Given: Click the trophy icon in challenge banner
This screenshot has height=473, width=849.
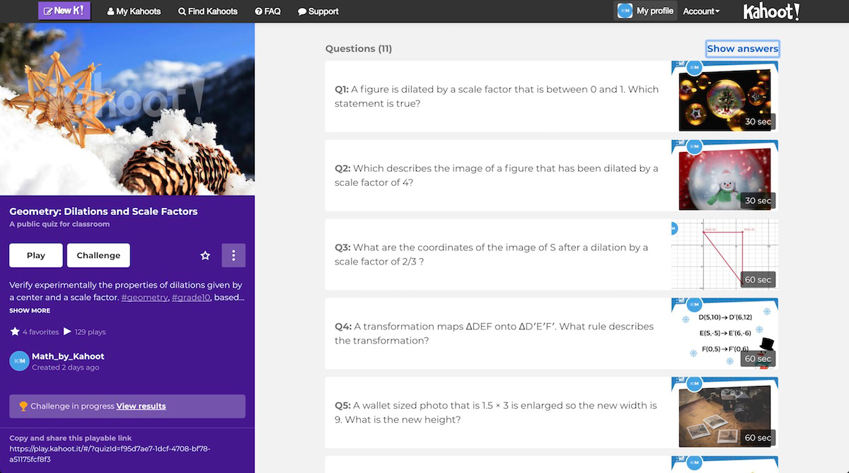Looking at the screenshot, I should 23,406.
